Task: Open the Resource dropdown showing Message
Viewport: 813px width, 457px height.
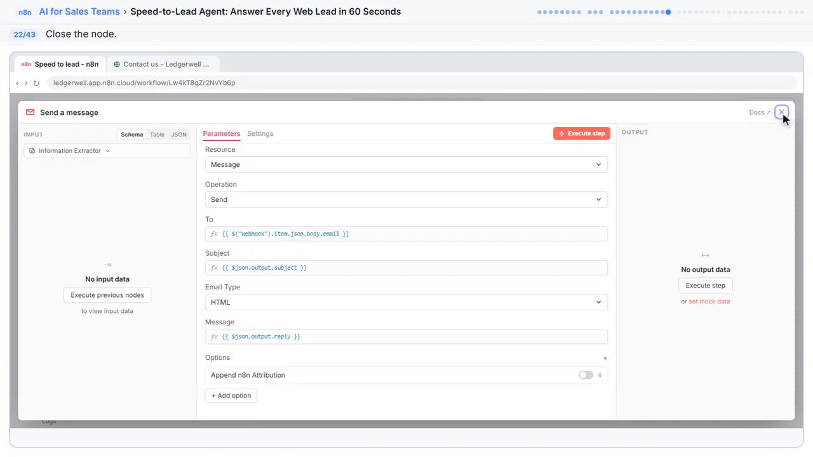Action: click(406, 164)
